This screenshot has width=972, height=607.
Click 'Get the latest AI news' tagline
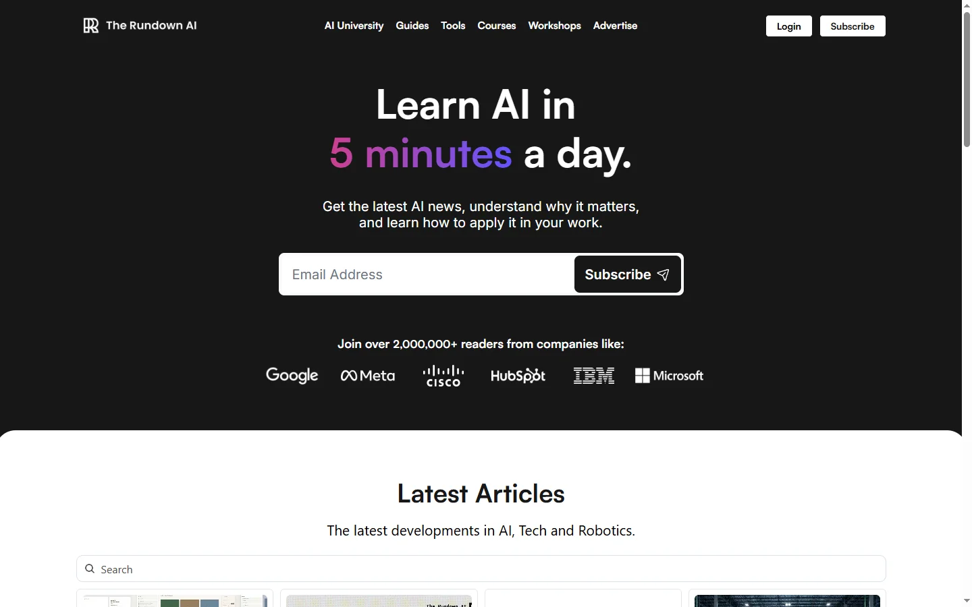pyautogui.click(x=481, y=214)
